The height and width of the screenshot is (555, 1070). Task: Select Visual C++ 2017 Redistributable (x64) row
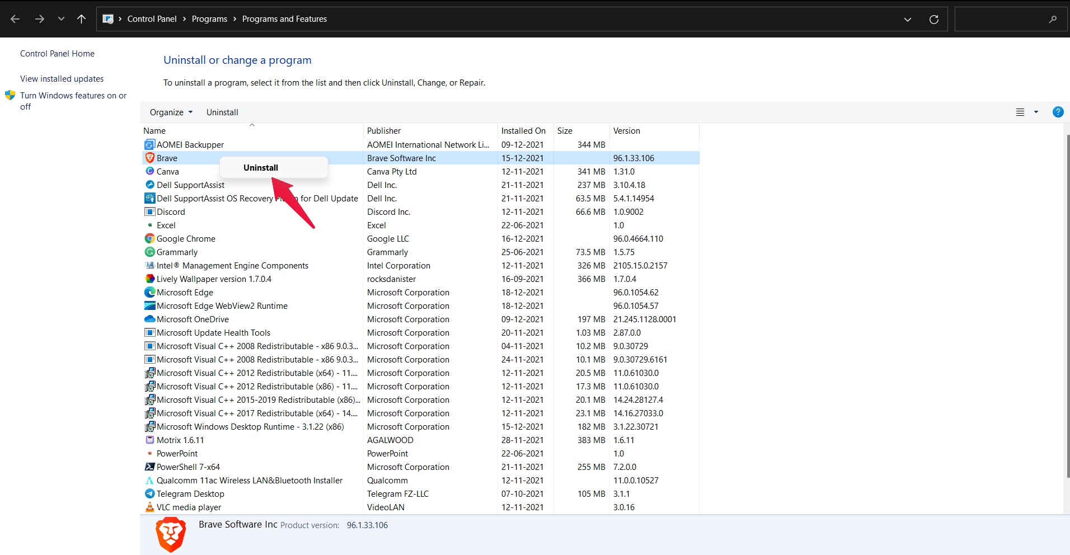(x=421, y=413)
